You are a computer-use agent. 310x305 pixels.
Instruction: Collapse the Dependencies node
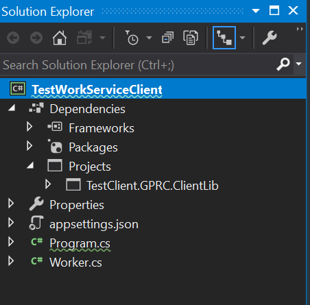point(12,108)
